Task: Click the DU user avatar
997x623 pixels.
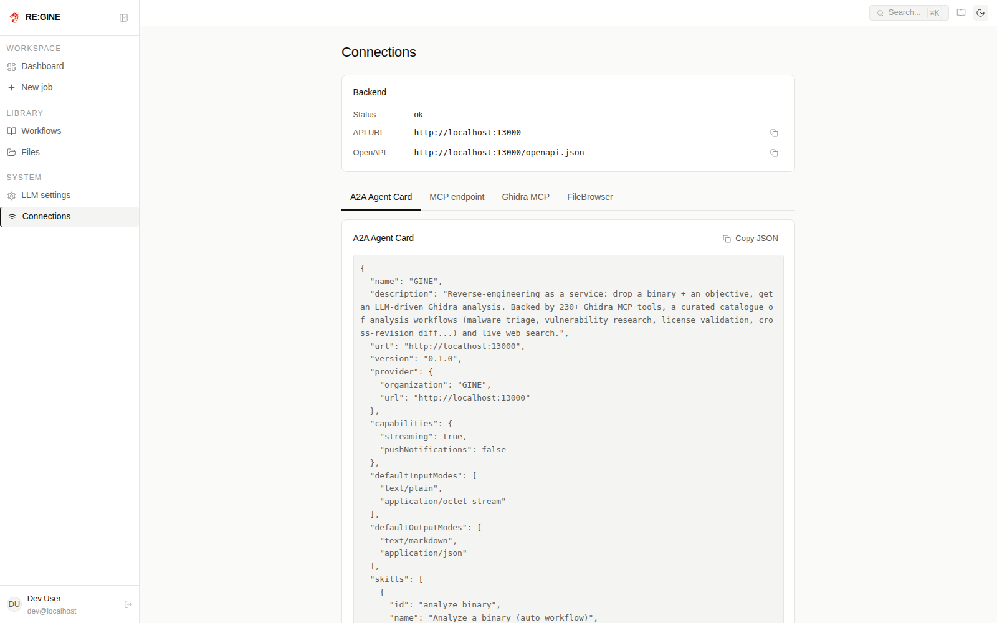Action: 14,604
